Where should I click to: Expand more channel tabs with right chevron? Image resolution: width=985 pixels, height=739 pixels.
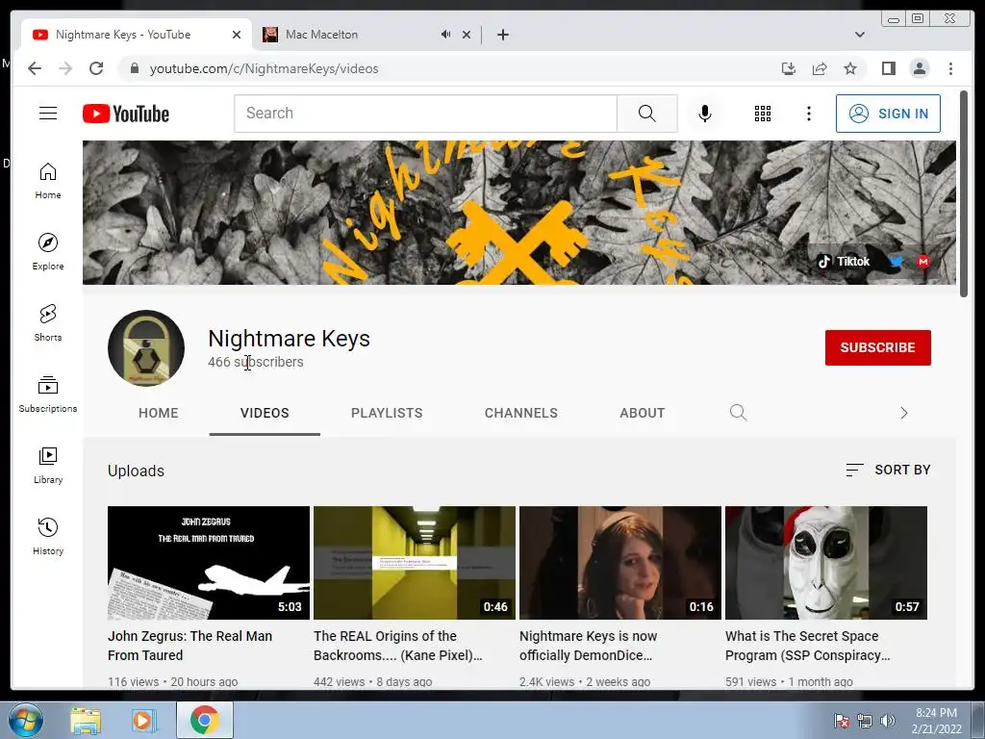(904, 413)
